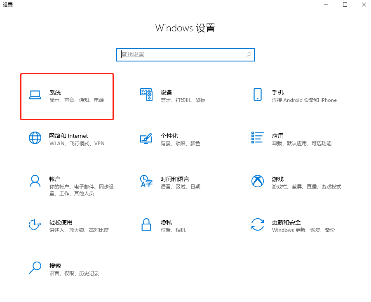Select the 应用 heading text
This screenshot has width=371, height=302.
277,136
